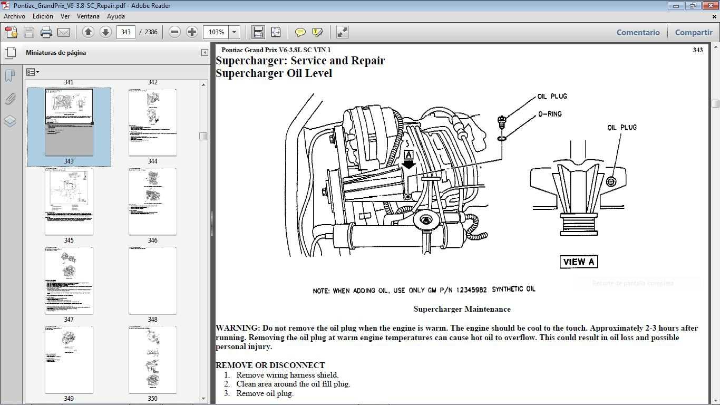
Task: Select page 344 thumbnail
Action: point(153,122)
